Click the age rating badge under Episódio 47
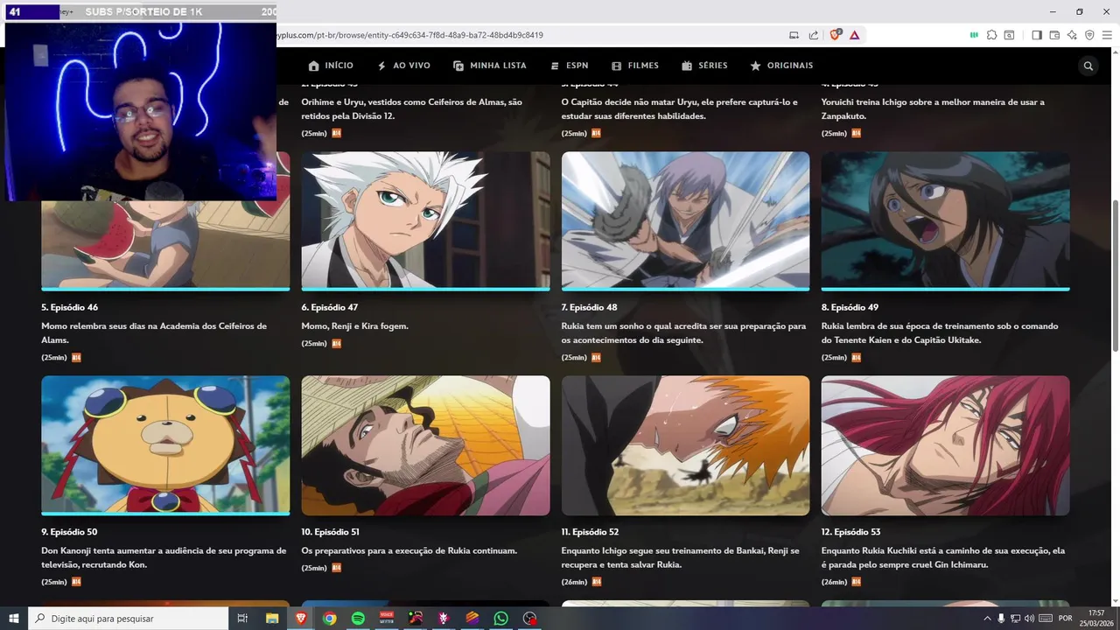 [x=336, y=344]
